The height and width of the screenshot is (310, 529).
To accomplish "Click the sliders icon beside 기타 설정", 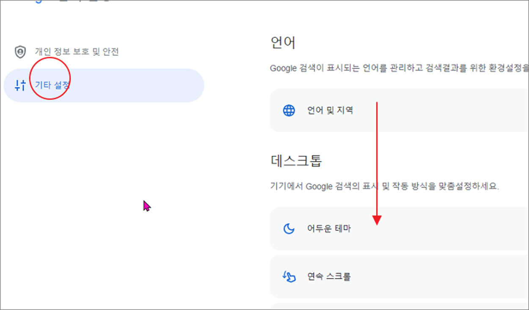I will tap(20, 85).
